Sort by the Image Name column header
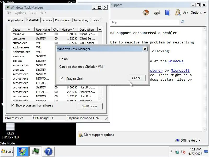The image size is (209, 157). pos(23,30)
